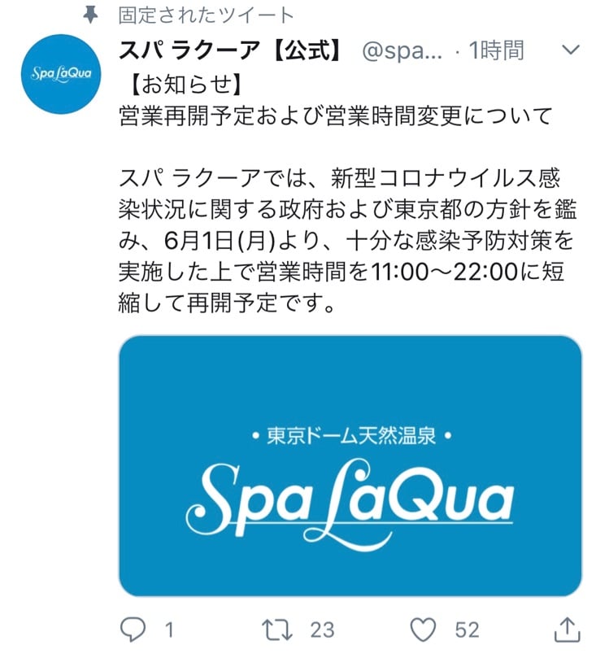Expand the tweet options chevron
609x667 pixels.
(x=570, y=50)
